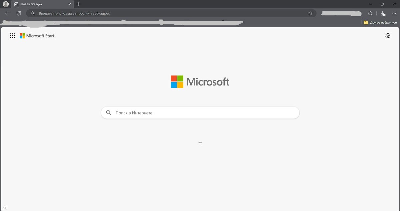This screenshot has height=211, width=400.
Task: Open the profile avatar icon in title bar
Action: point(6,4)
